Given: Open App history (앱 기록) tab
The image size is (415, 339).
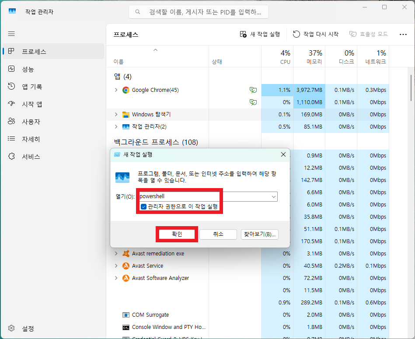Looking at the screenshot, I should pyautogui.click(x=53, y=87).
